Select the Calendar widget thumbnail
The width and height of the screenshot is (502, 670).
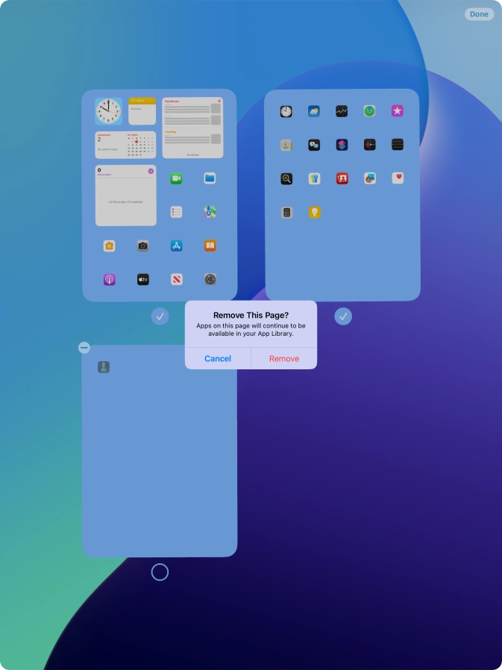pos(126,145)
